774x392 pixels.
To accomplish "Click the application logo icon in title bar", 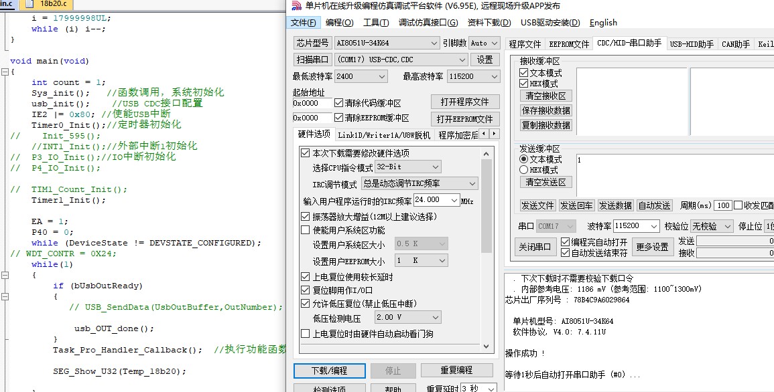I will 296,6.
